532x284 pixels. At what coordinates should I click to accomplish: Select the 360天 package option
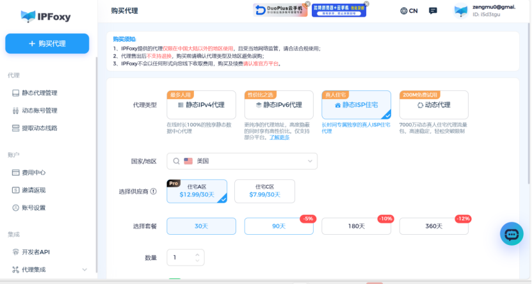tap(433, 226)
